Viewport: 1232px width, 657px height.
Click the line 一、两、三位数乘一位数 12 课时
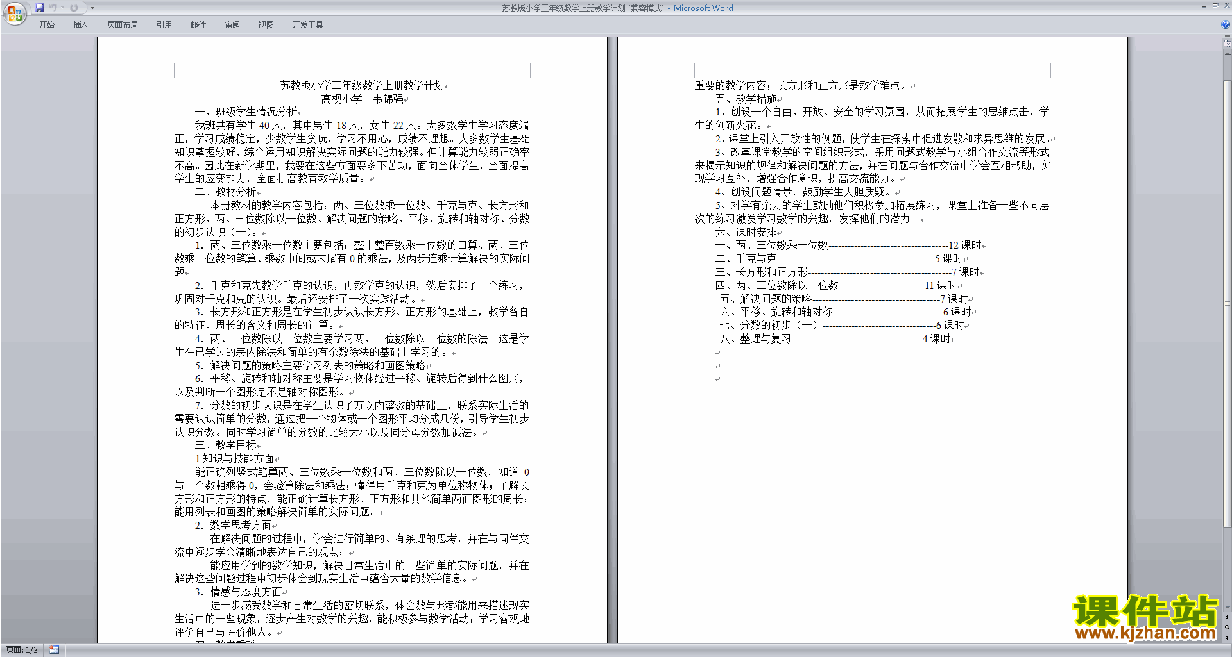(x=849, y=245)
